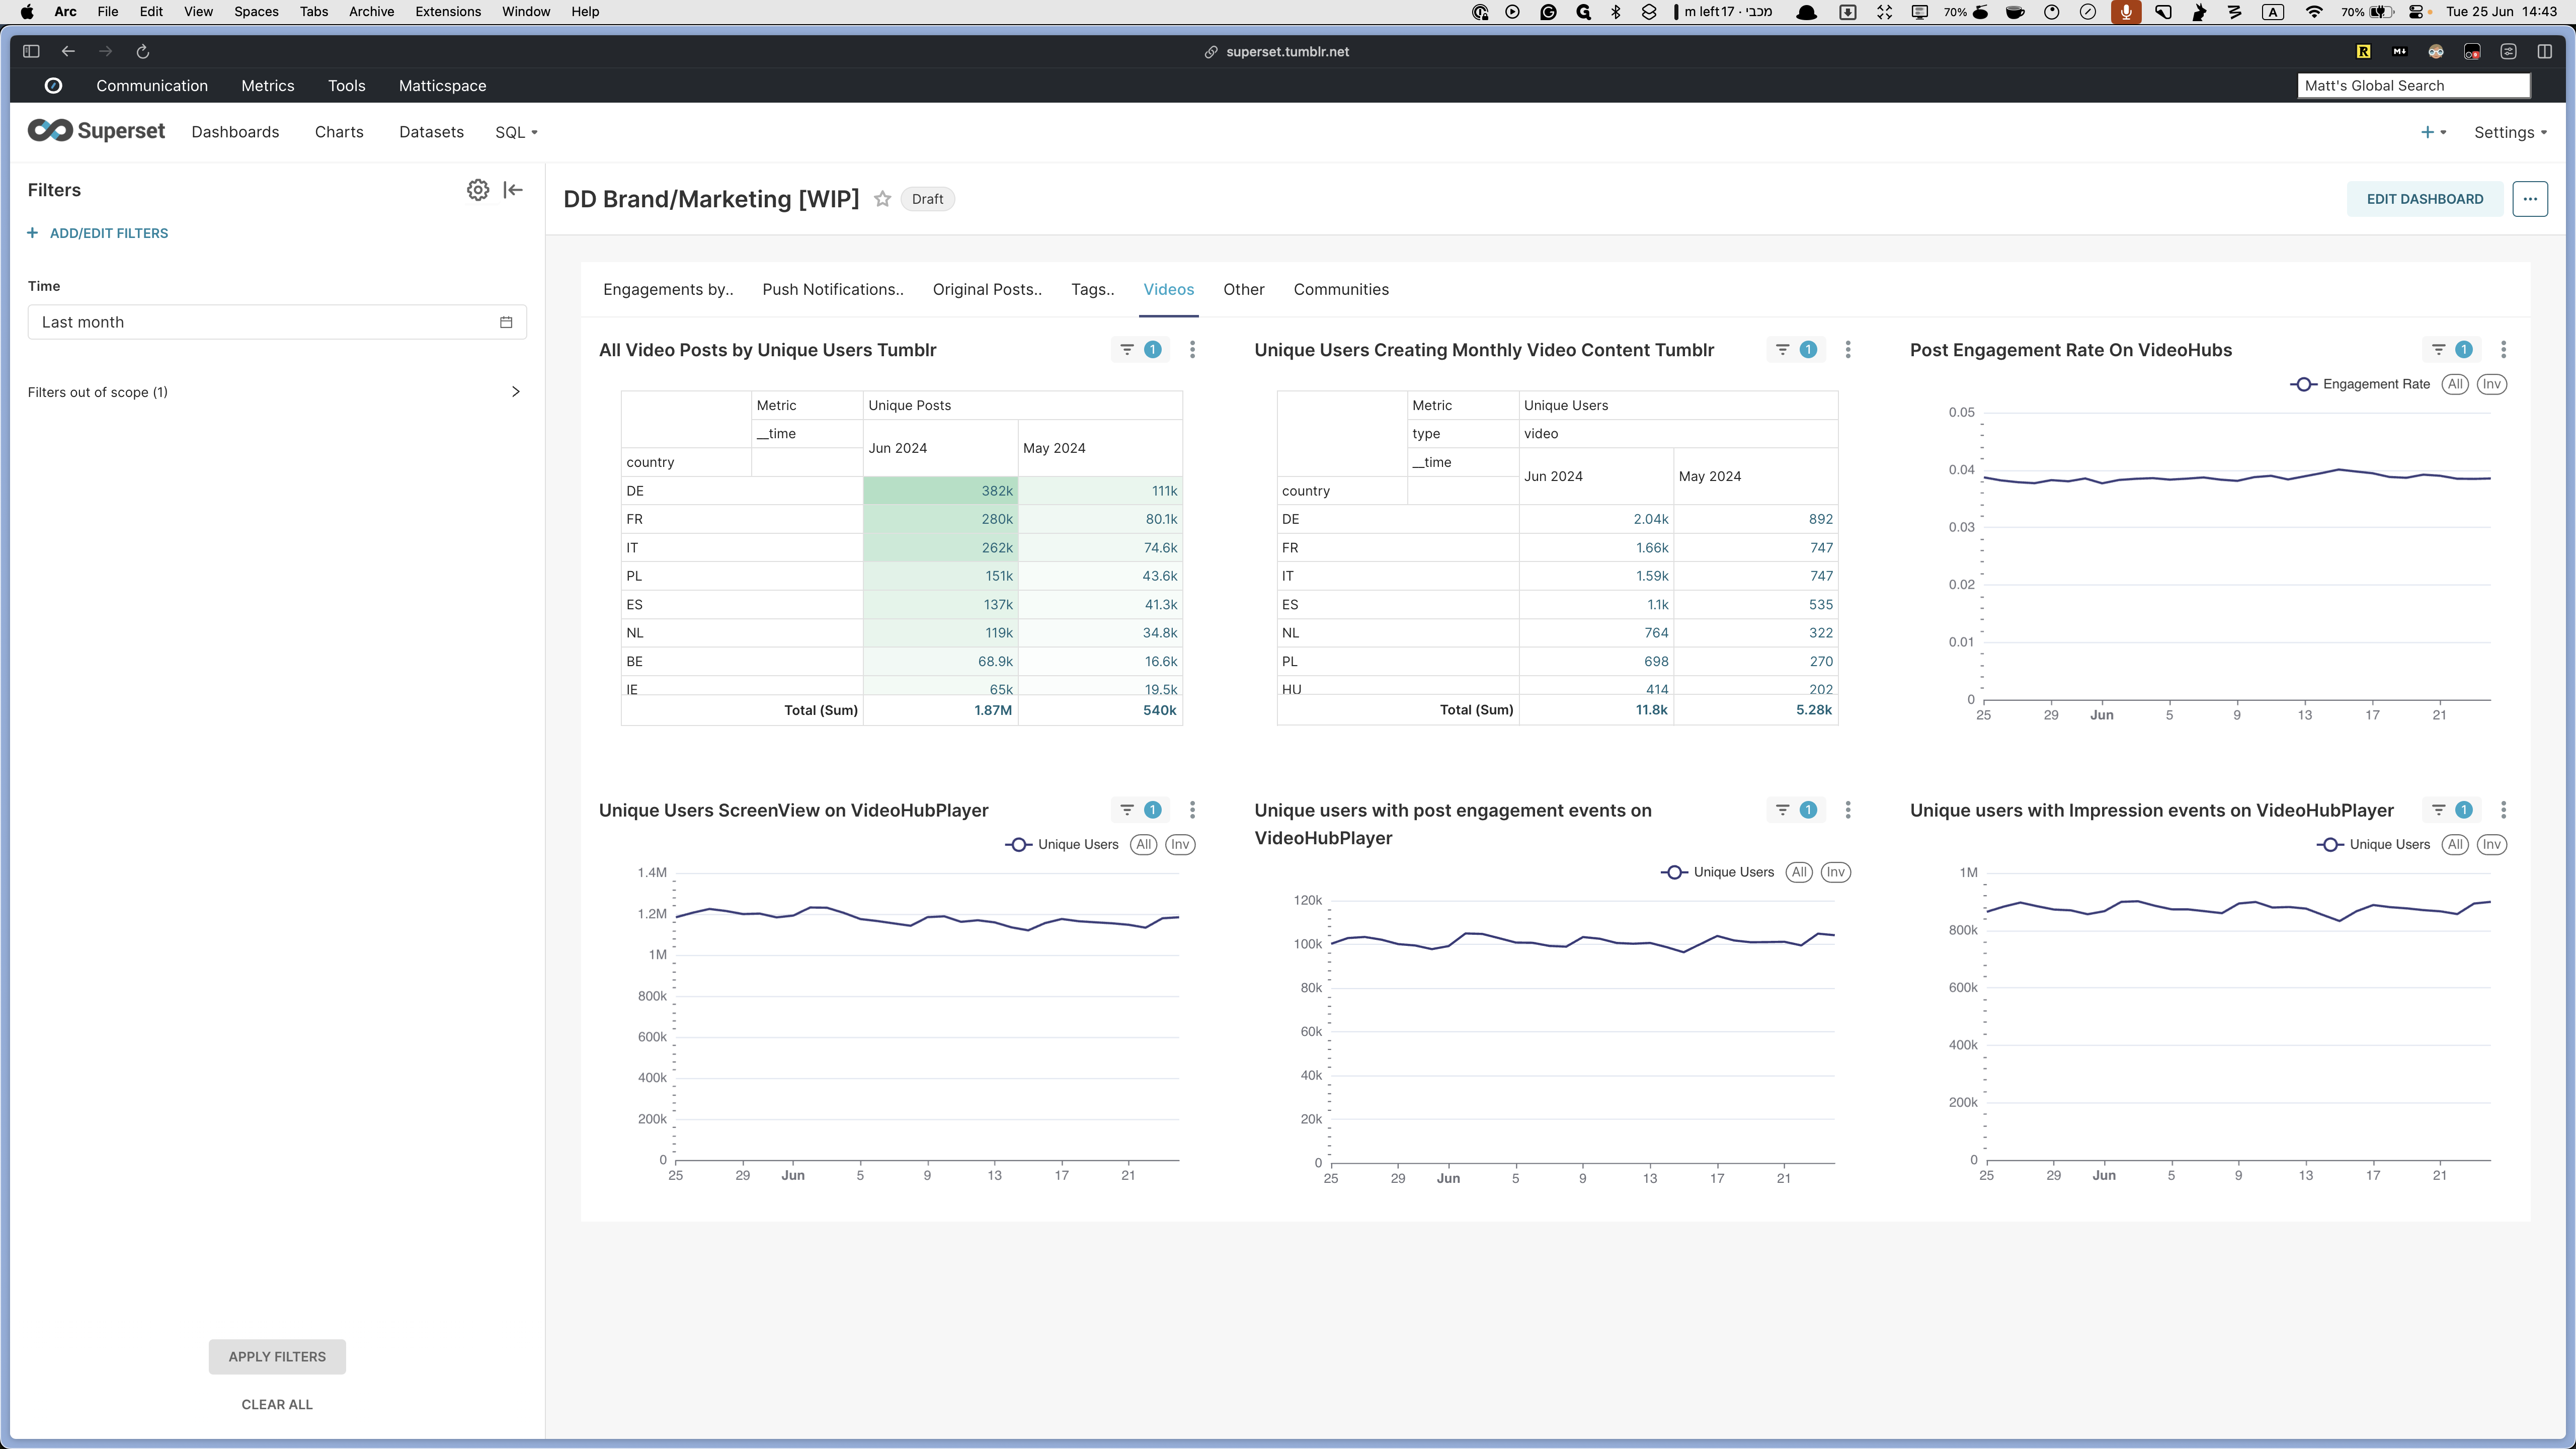Collapse the Filters sidebar panel

[x=513, y=190]
